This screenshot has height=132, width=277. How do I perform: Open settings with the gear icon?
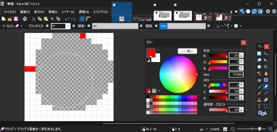pos(268,11)
